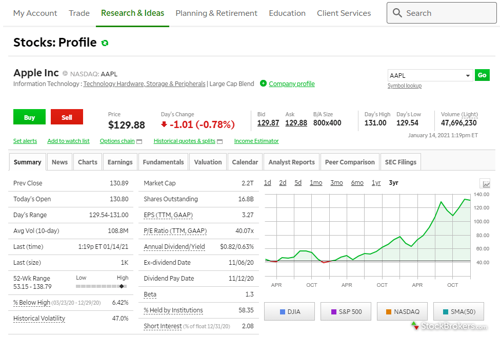500x338 pixels.
Task: Open the AAPL symbol dropdown arrow
Action: point(468,75)
